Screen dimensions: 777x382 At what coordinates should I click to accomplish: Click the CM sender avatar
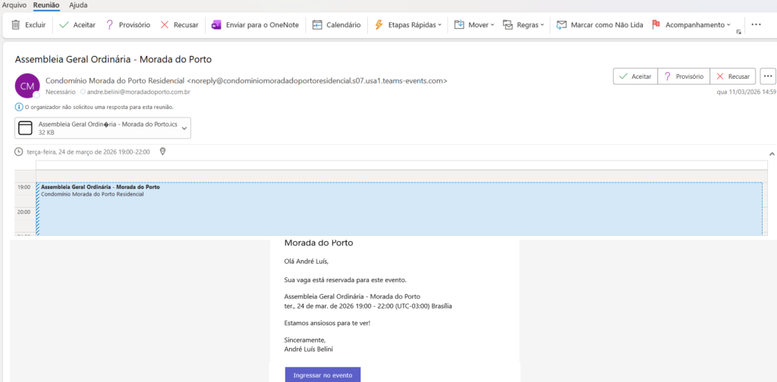pyautogui.click(x=27, y=86)
